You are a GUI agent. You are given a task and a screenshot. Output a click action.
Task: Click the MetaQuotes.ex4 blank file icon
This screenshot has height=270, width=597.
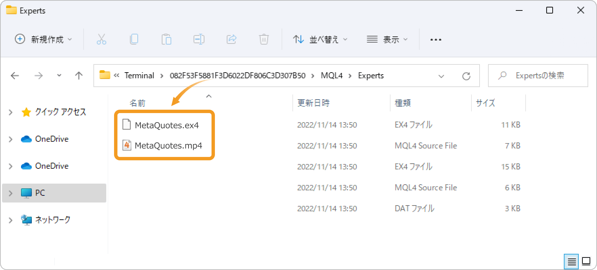(x=127, y=125)
